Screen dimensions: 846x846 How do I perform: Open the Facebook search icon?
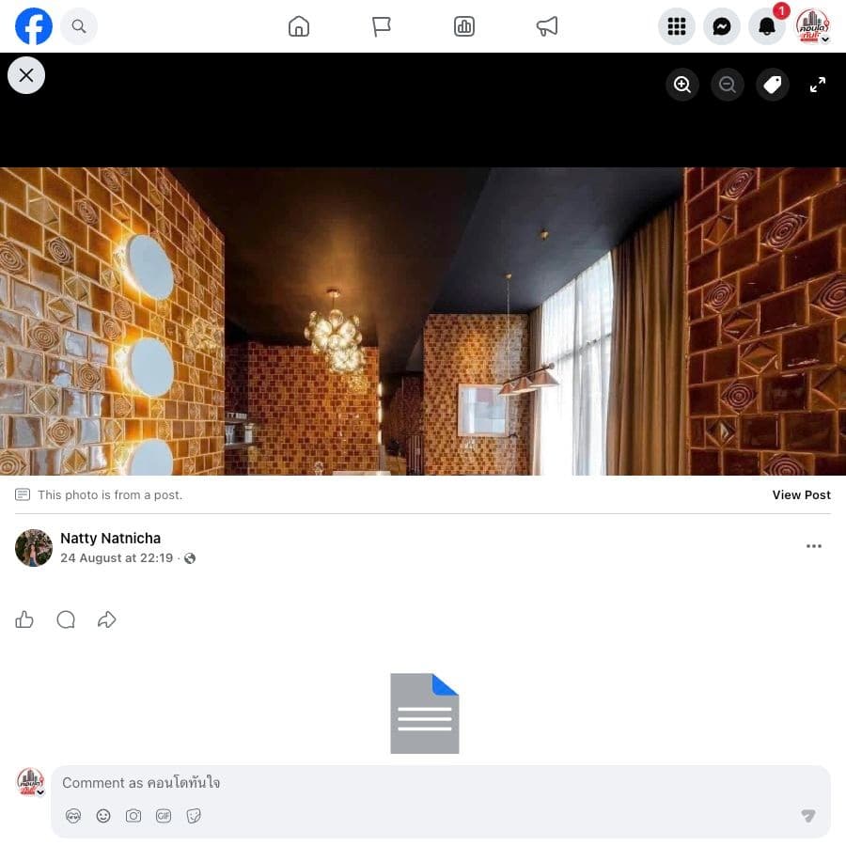click(79, 26)
